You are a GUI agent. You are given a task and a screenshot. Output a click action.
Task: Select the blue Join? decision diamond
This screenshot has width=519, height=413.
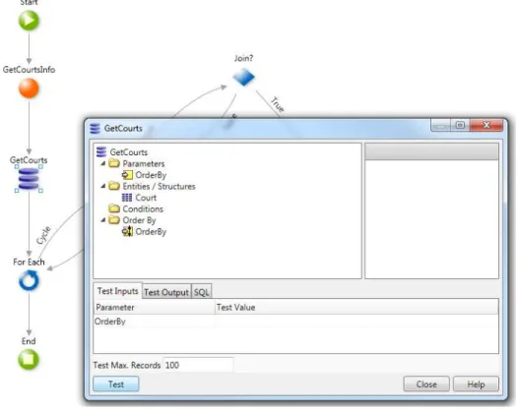point(243,77)
